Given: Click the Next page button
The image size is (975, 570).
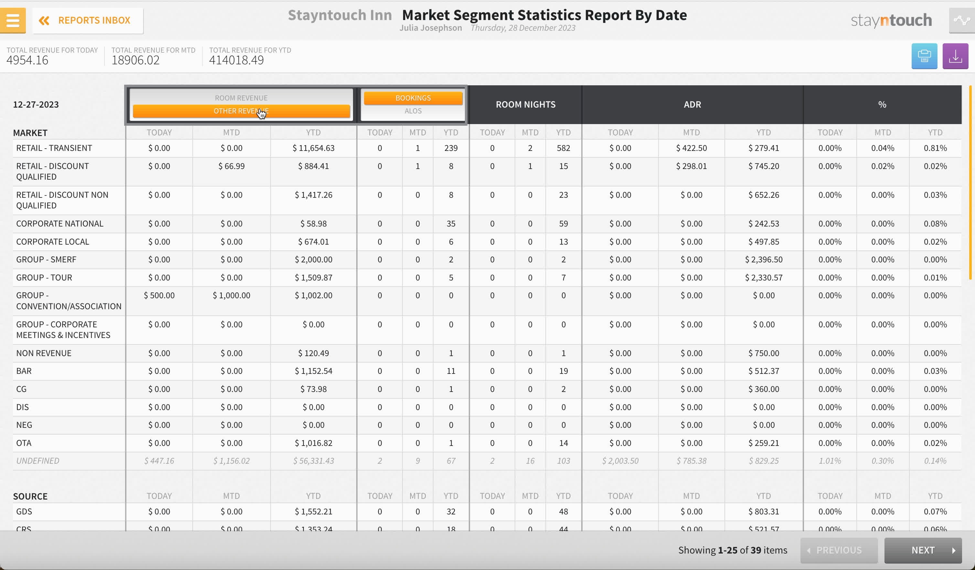Looking at the screenshot, I should (x=923, y=550).
